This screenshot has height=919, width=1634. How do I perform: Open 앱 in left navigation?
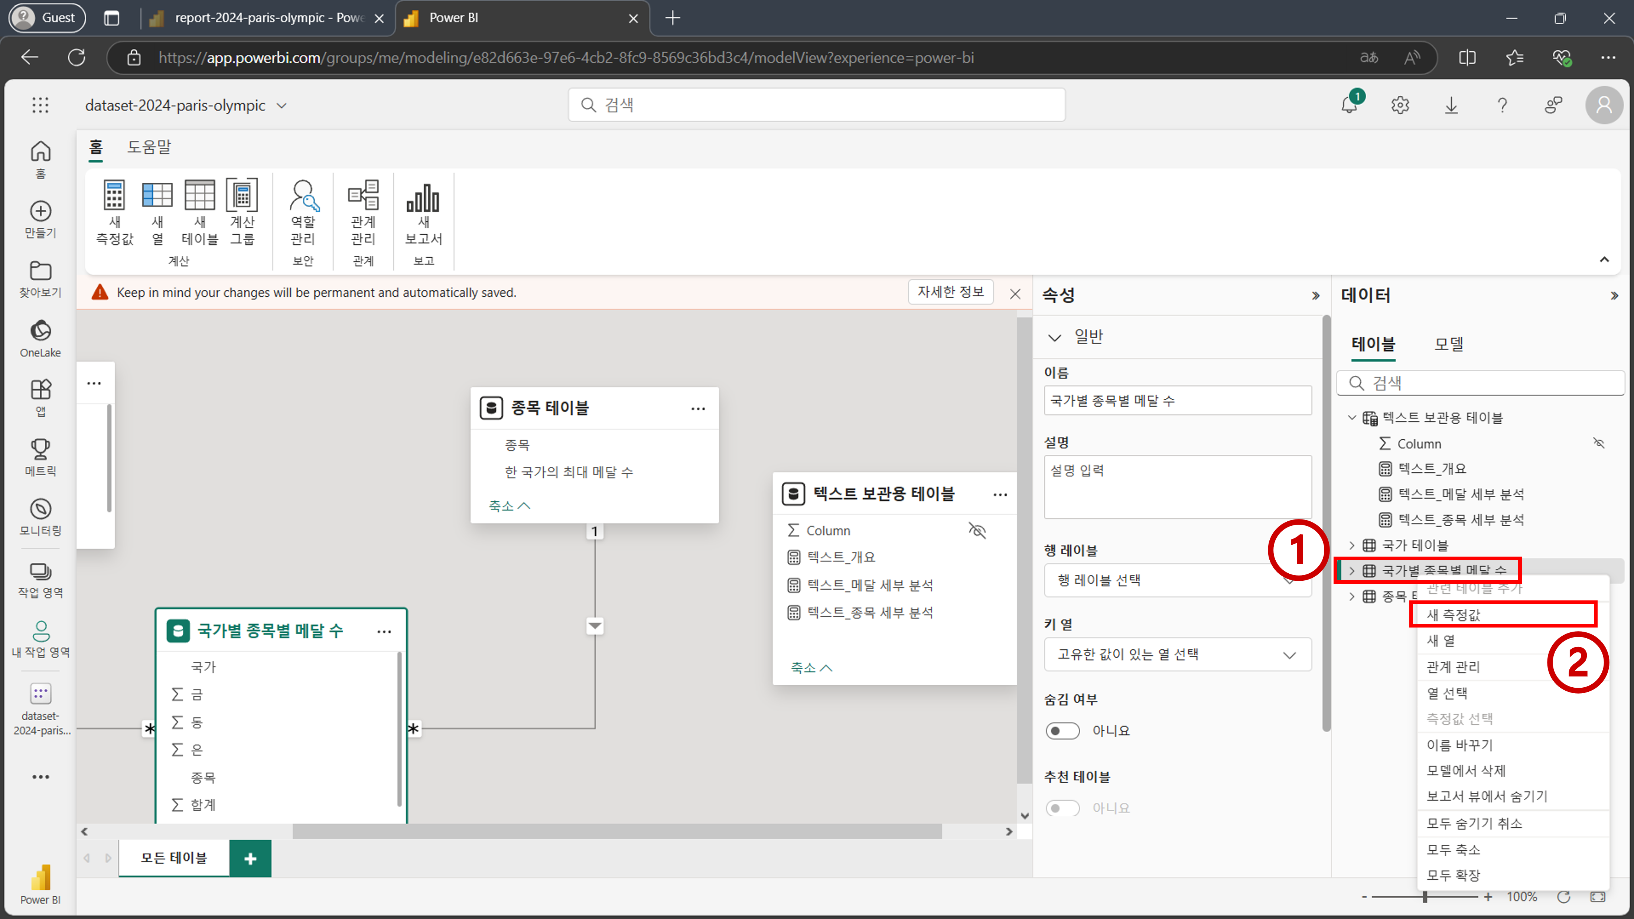coord(40,398)
